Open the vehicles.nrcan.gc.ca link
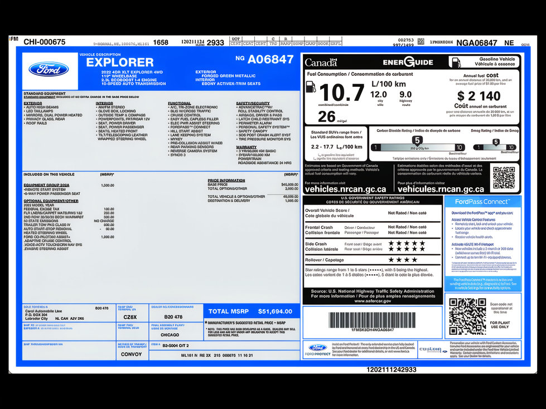Image resolution: width=546 pixels, height=409 pixels. tap(345, 189)
